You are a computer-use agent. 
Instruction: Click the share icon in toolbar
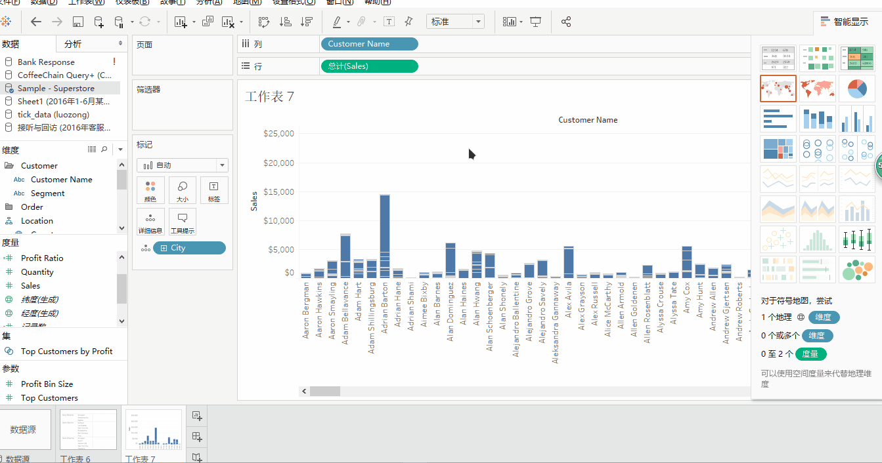tap(566, 22)
